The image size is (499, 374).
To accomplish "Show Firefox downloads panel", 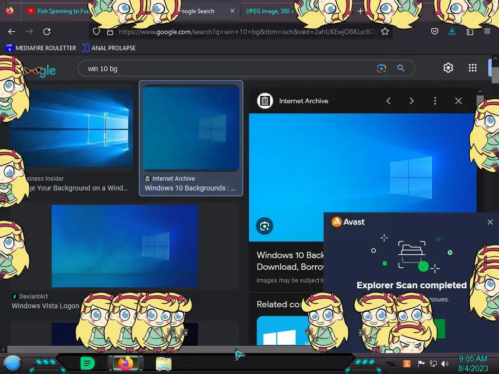I will [x=452, y=31].
